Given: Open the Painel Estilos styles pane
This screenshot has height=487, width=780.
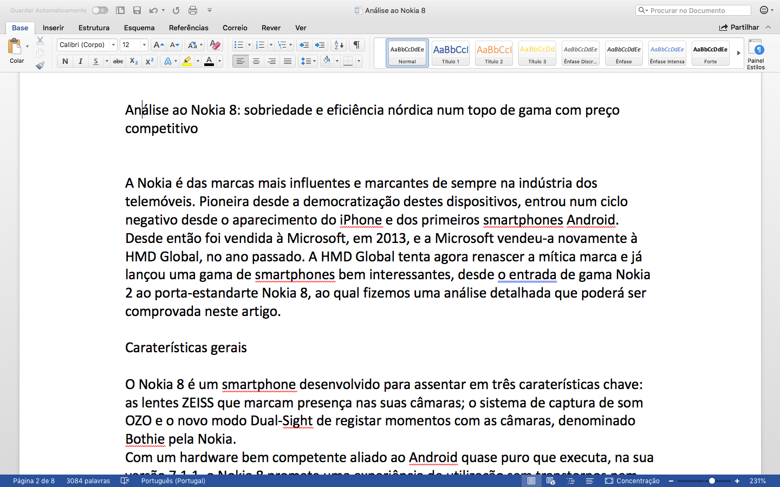Looking at the screenshot, I should coord(756,54).
